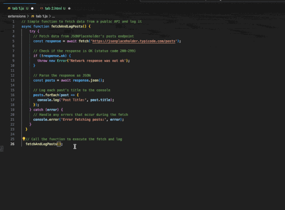Click the catch keyword on line 19
The image size is (285, 210).
pyautogui.click(x=38, y=110)
